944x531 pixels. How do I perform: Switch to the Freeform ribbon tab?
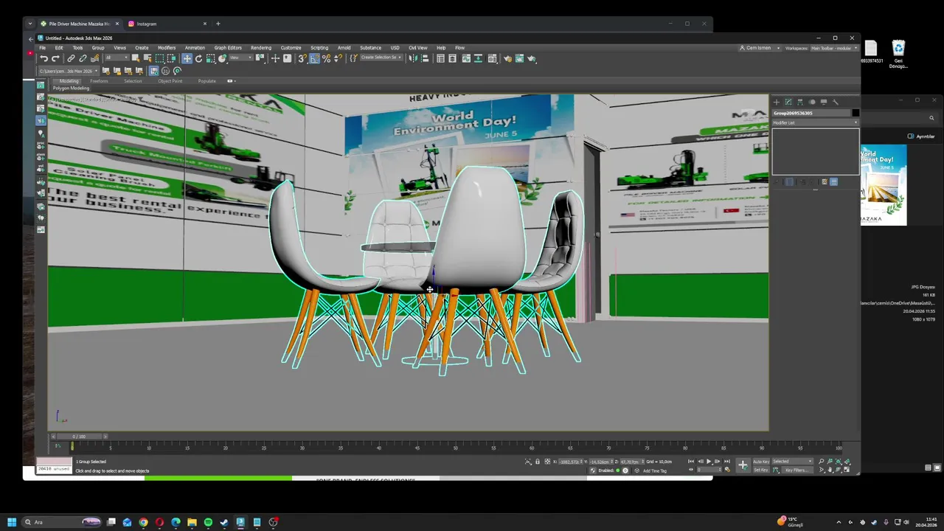[99, 81]
